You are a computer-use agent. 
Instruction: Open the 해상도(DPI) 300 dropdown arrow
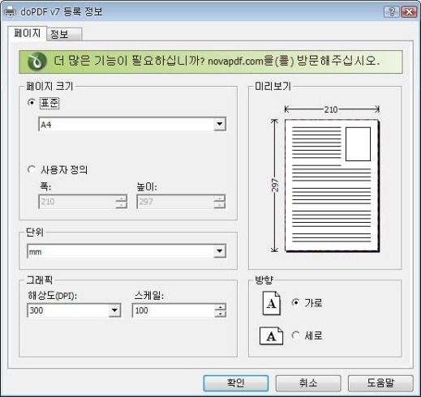114,310
